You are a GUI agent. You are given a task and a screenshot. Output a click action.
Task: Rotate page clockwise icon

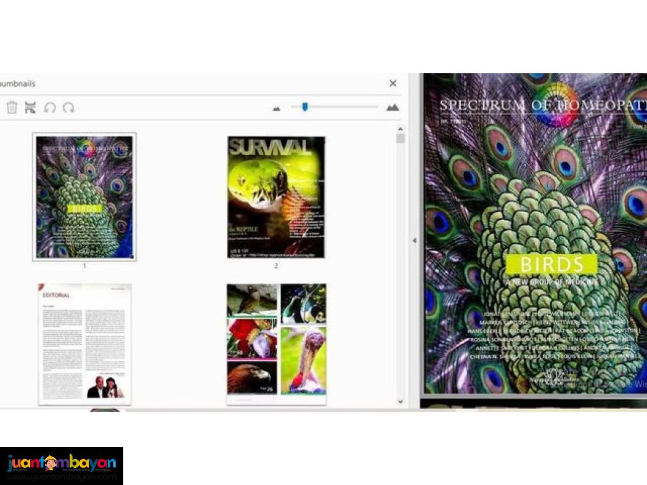click(x=68, y=108)
